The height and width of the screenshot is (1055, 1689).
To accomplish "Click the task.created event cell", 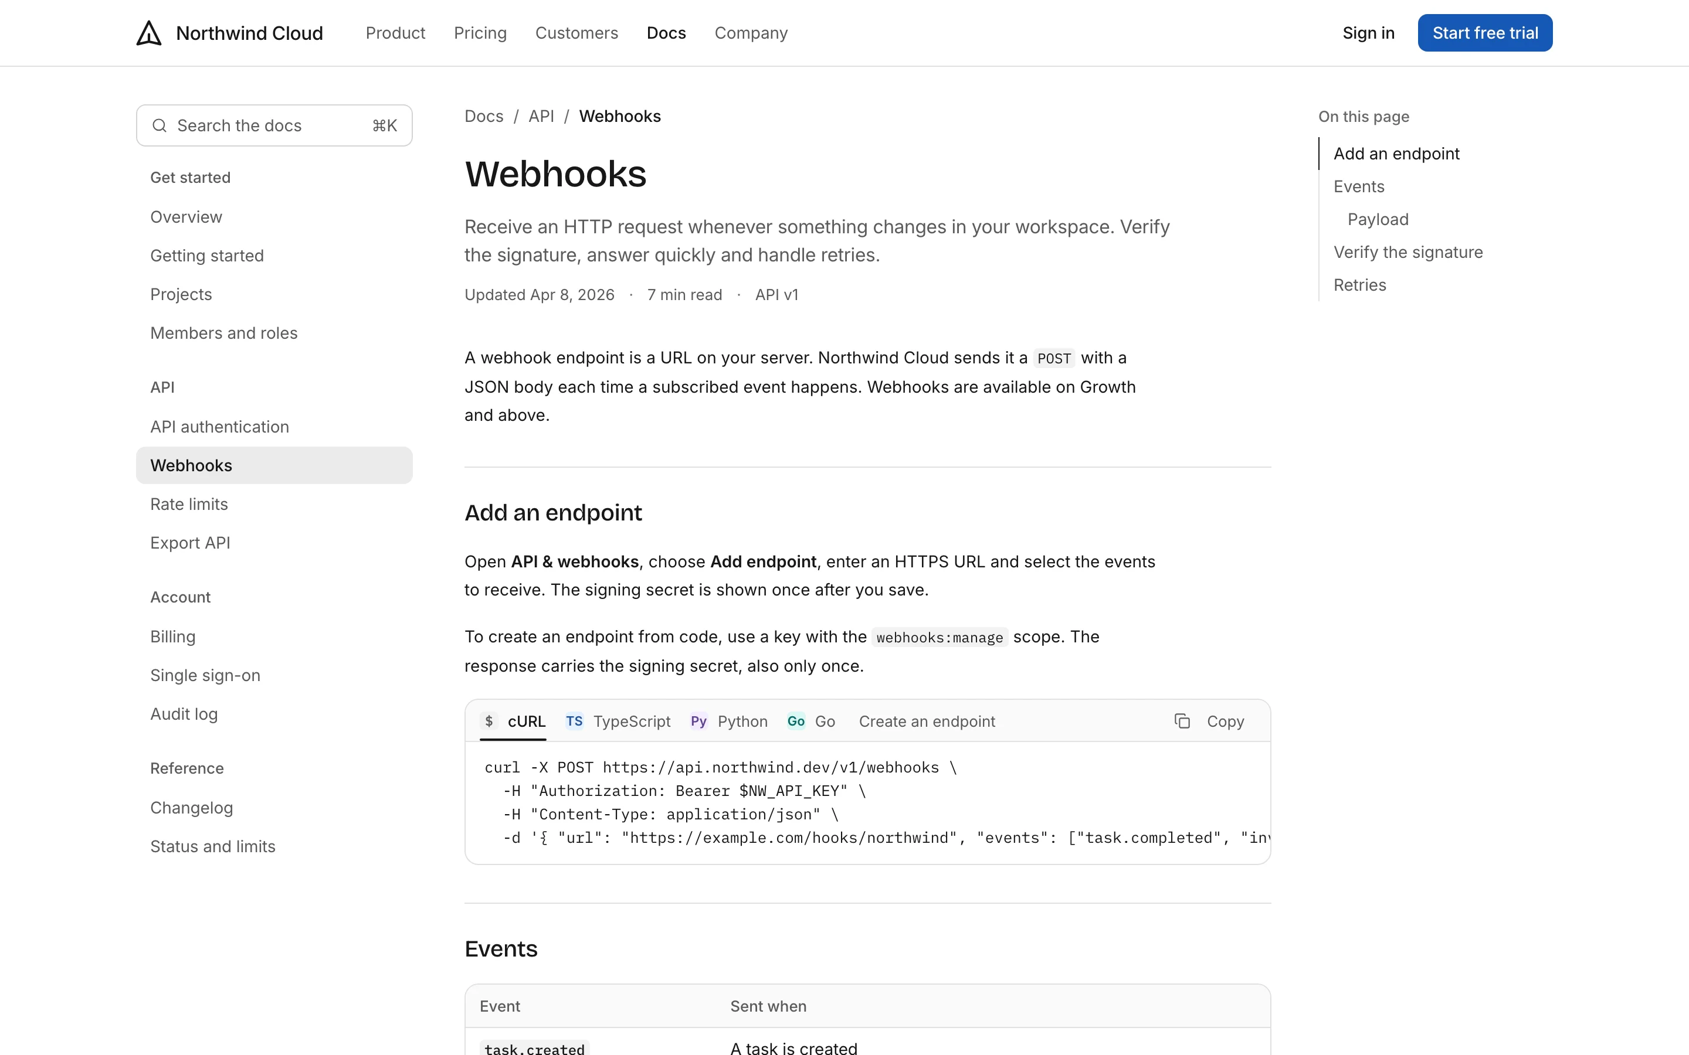I will (535, 1048).
